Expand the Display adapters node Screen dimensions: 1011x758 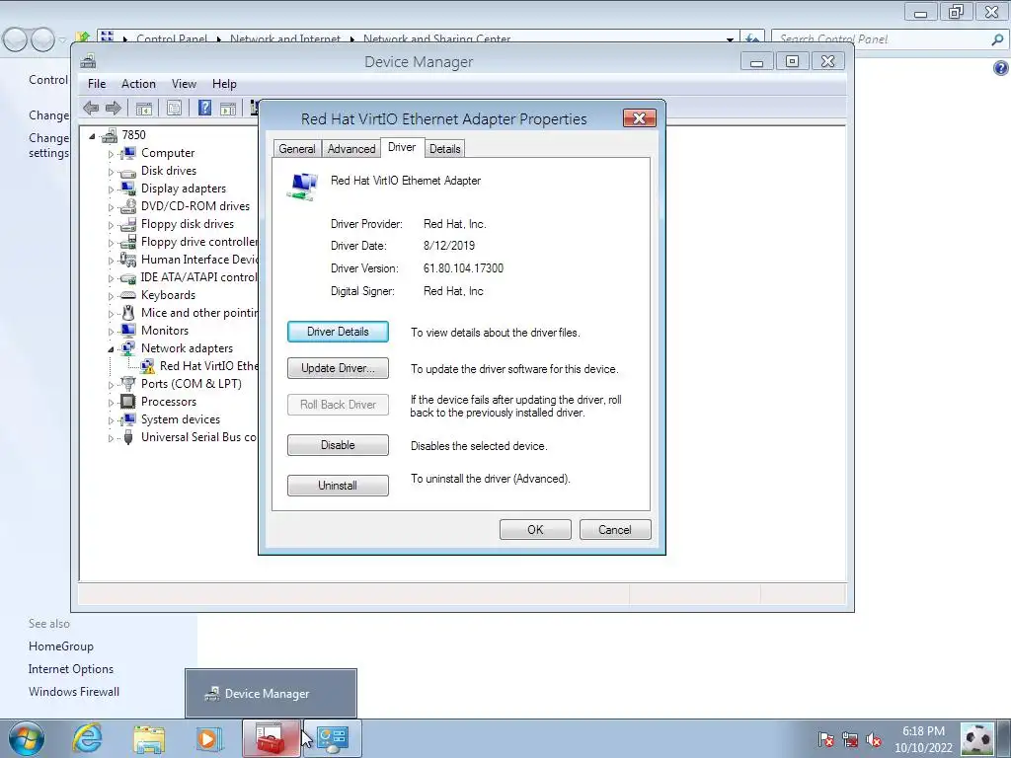[111, 189]
